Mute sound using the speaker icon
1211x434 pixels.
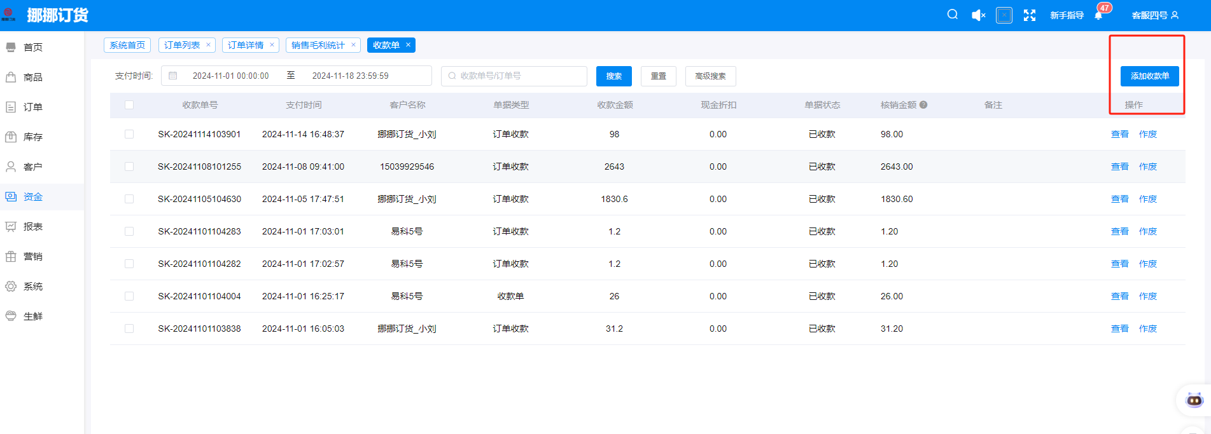pyautogui.click(x=978, y=15)
